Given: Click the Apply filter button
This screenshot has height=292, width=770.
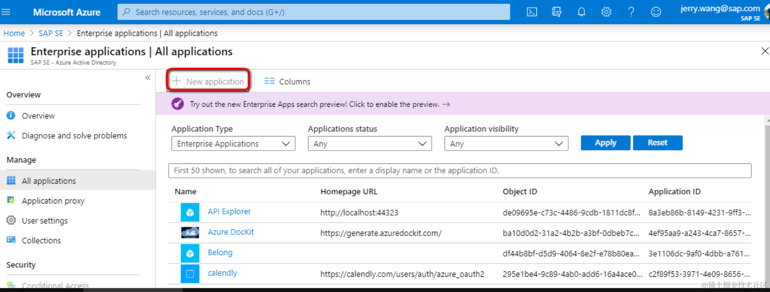Looking at the screenshot, I should click(x=605, y=143).
